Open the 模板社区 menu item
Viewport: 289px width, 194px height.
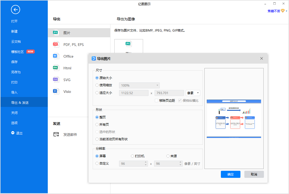(17, 52)
